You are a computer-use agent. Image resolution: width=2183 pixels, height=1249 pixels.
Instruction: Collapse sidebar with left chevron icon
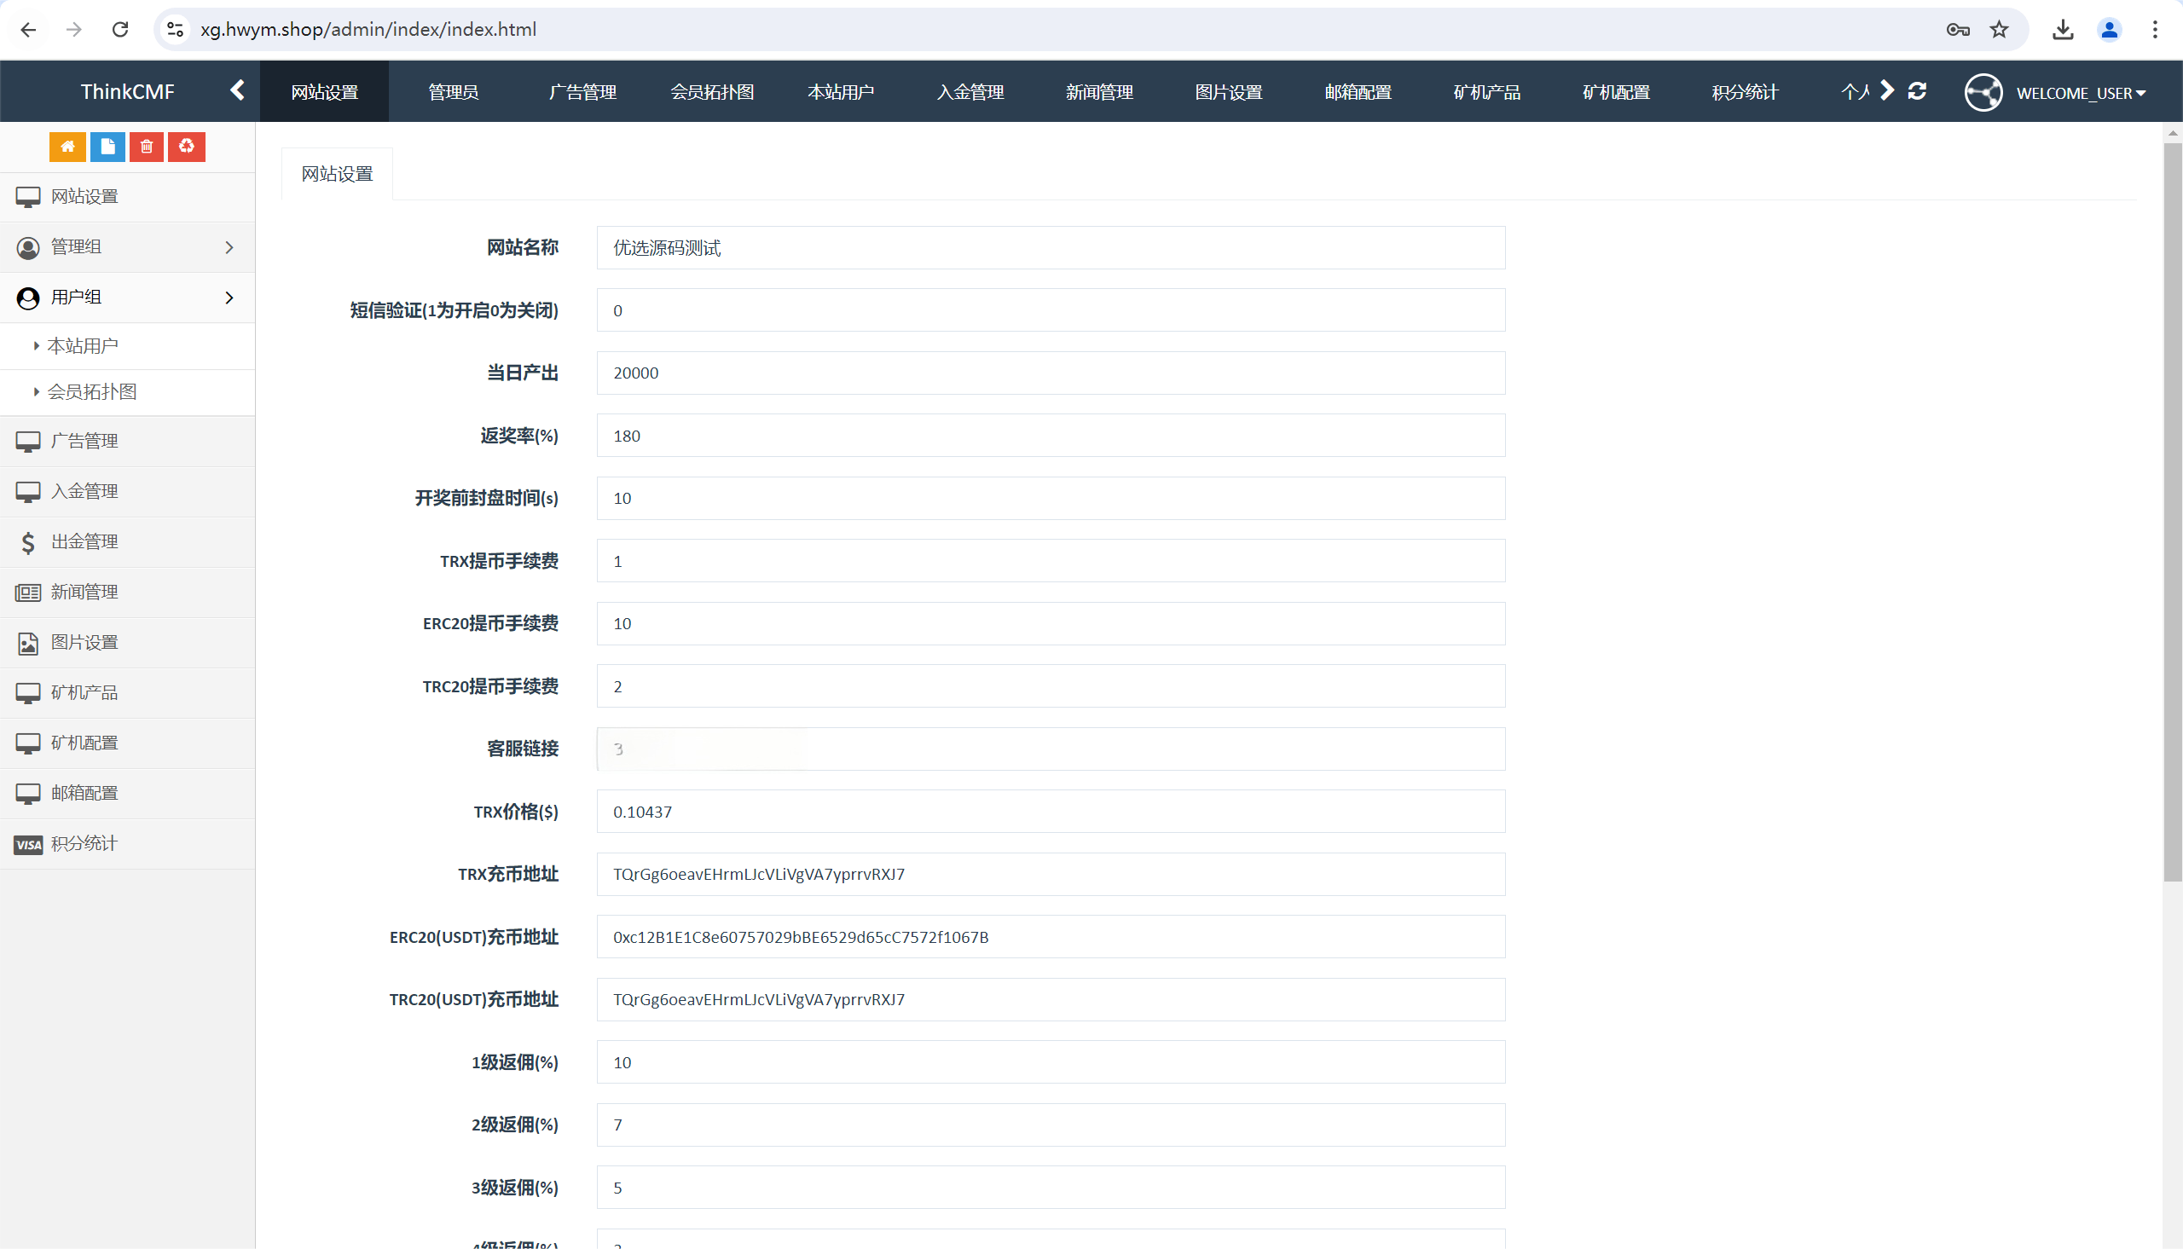238,91
